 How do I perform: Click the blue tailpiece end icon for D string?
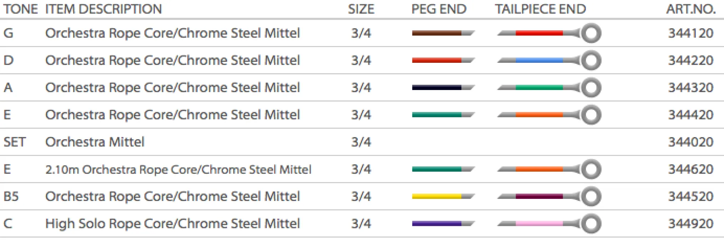coord(548,60)
